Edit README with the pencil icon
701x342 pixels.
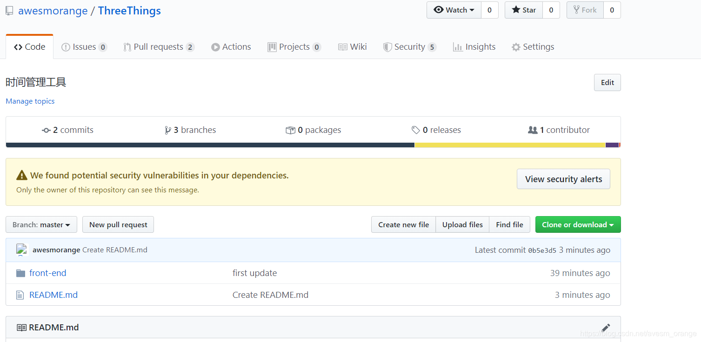coord(606,328)
